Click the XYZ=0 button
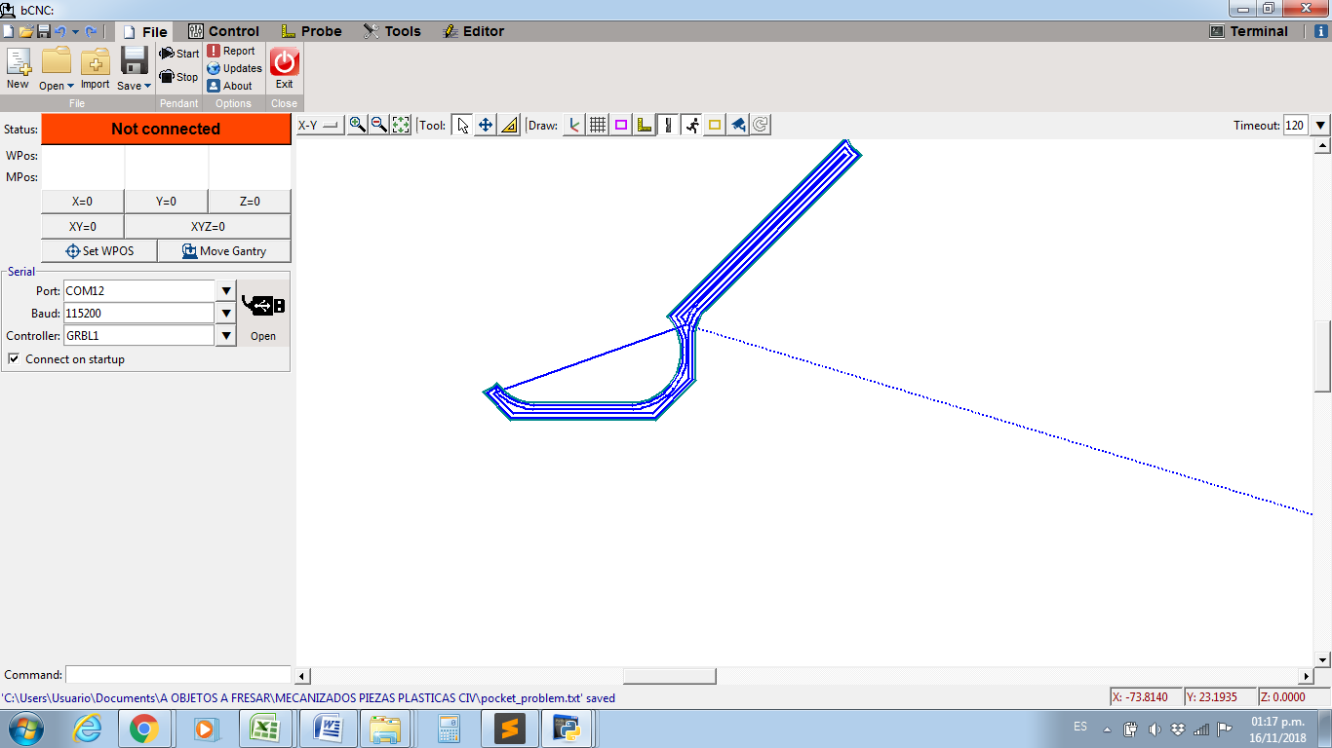Screen dimensions: 1332x748 tap(208, 226)
